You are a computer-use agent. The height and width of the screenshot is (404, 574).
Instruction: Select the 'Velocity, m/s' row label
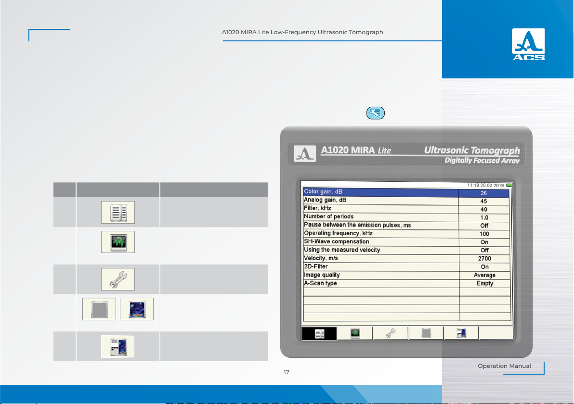click(x=321, y=258)
